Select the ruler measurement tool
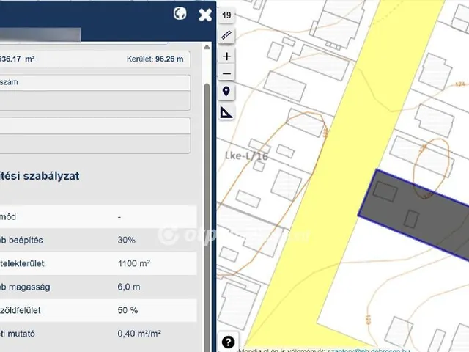469x352 pixels. point(226,35)
